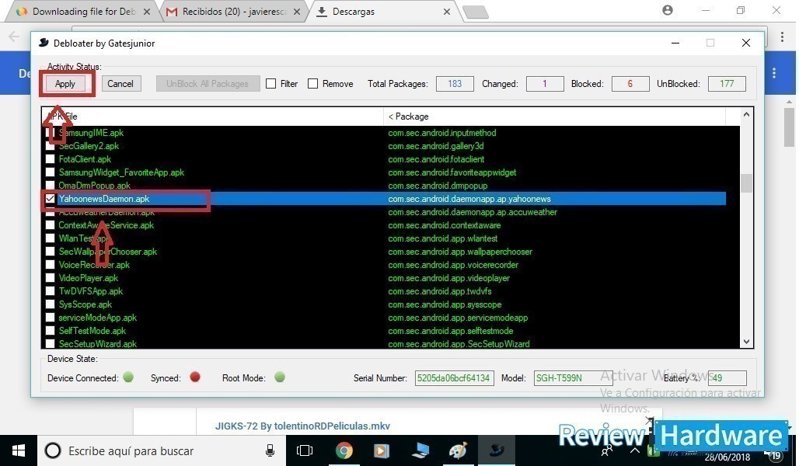Viewport: 799px width, 466px height.
Task: Click the Apply button
Action: [65, 84]
